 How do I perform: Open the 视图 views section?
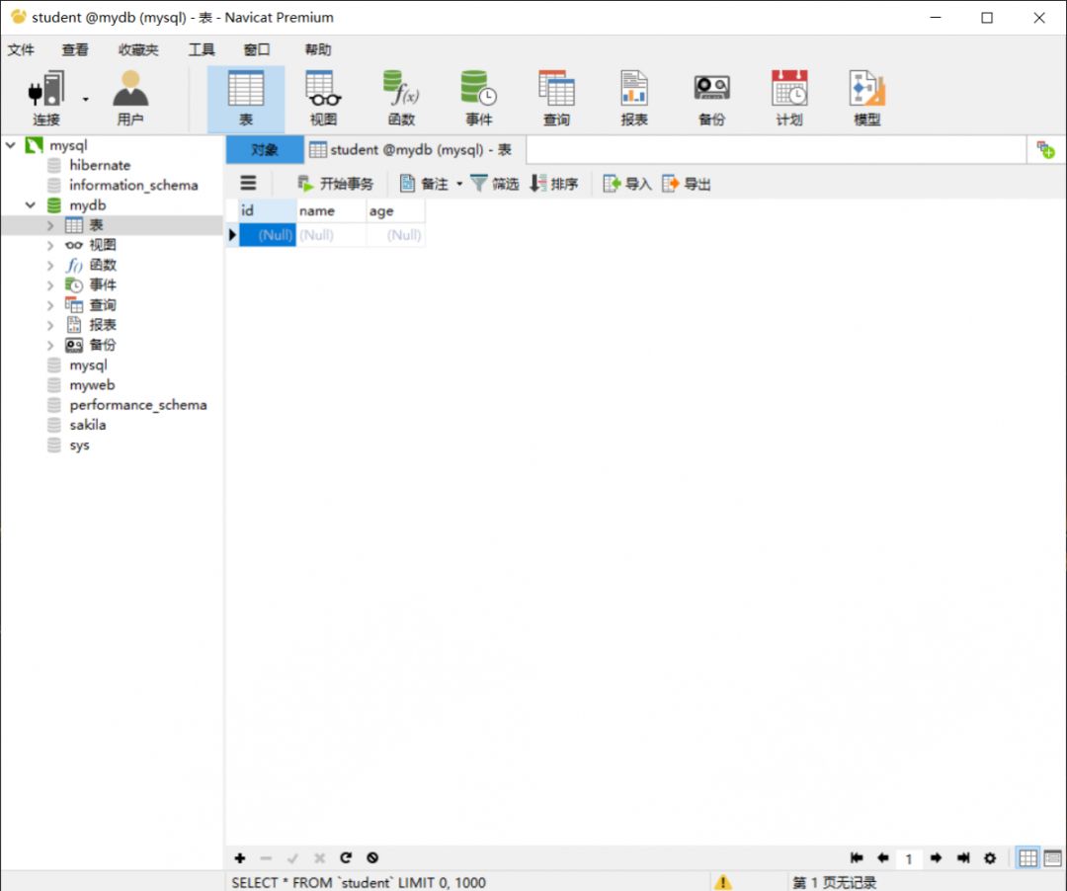(323, 99)
